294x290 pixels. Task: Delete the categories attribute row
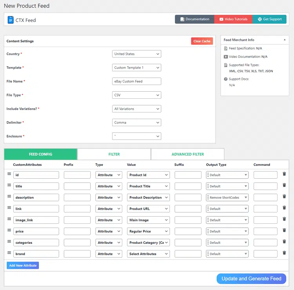point(284,241)
